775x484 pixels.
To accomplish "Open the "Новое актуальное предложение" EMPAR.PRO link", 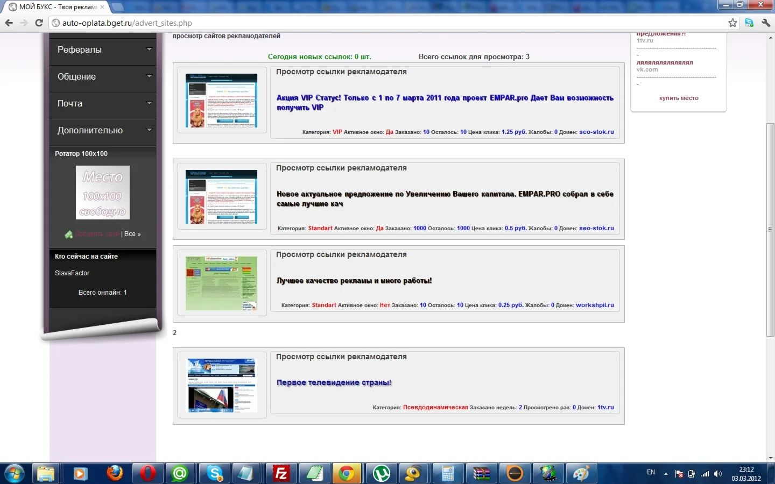I will (445, 199).
